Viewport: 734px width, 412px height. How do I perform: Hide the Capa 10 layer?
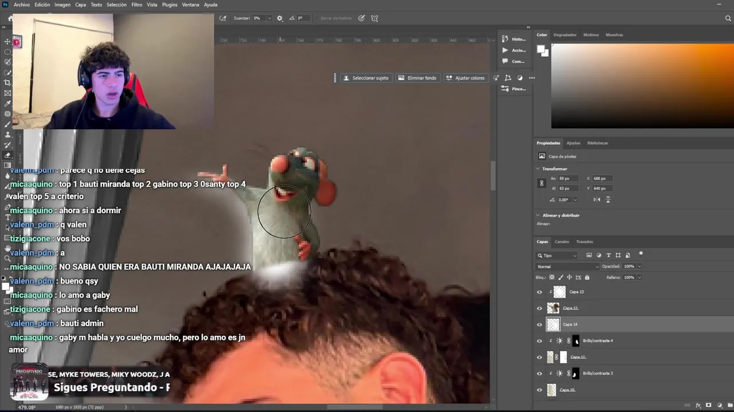point(539,390)
